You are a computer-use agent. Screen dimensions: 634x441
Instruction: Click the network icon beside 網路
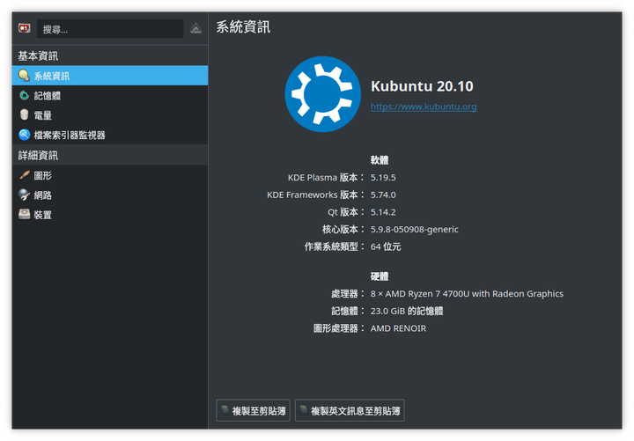pyautogui.click(x=25, y=195)
